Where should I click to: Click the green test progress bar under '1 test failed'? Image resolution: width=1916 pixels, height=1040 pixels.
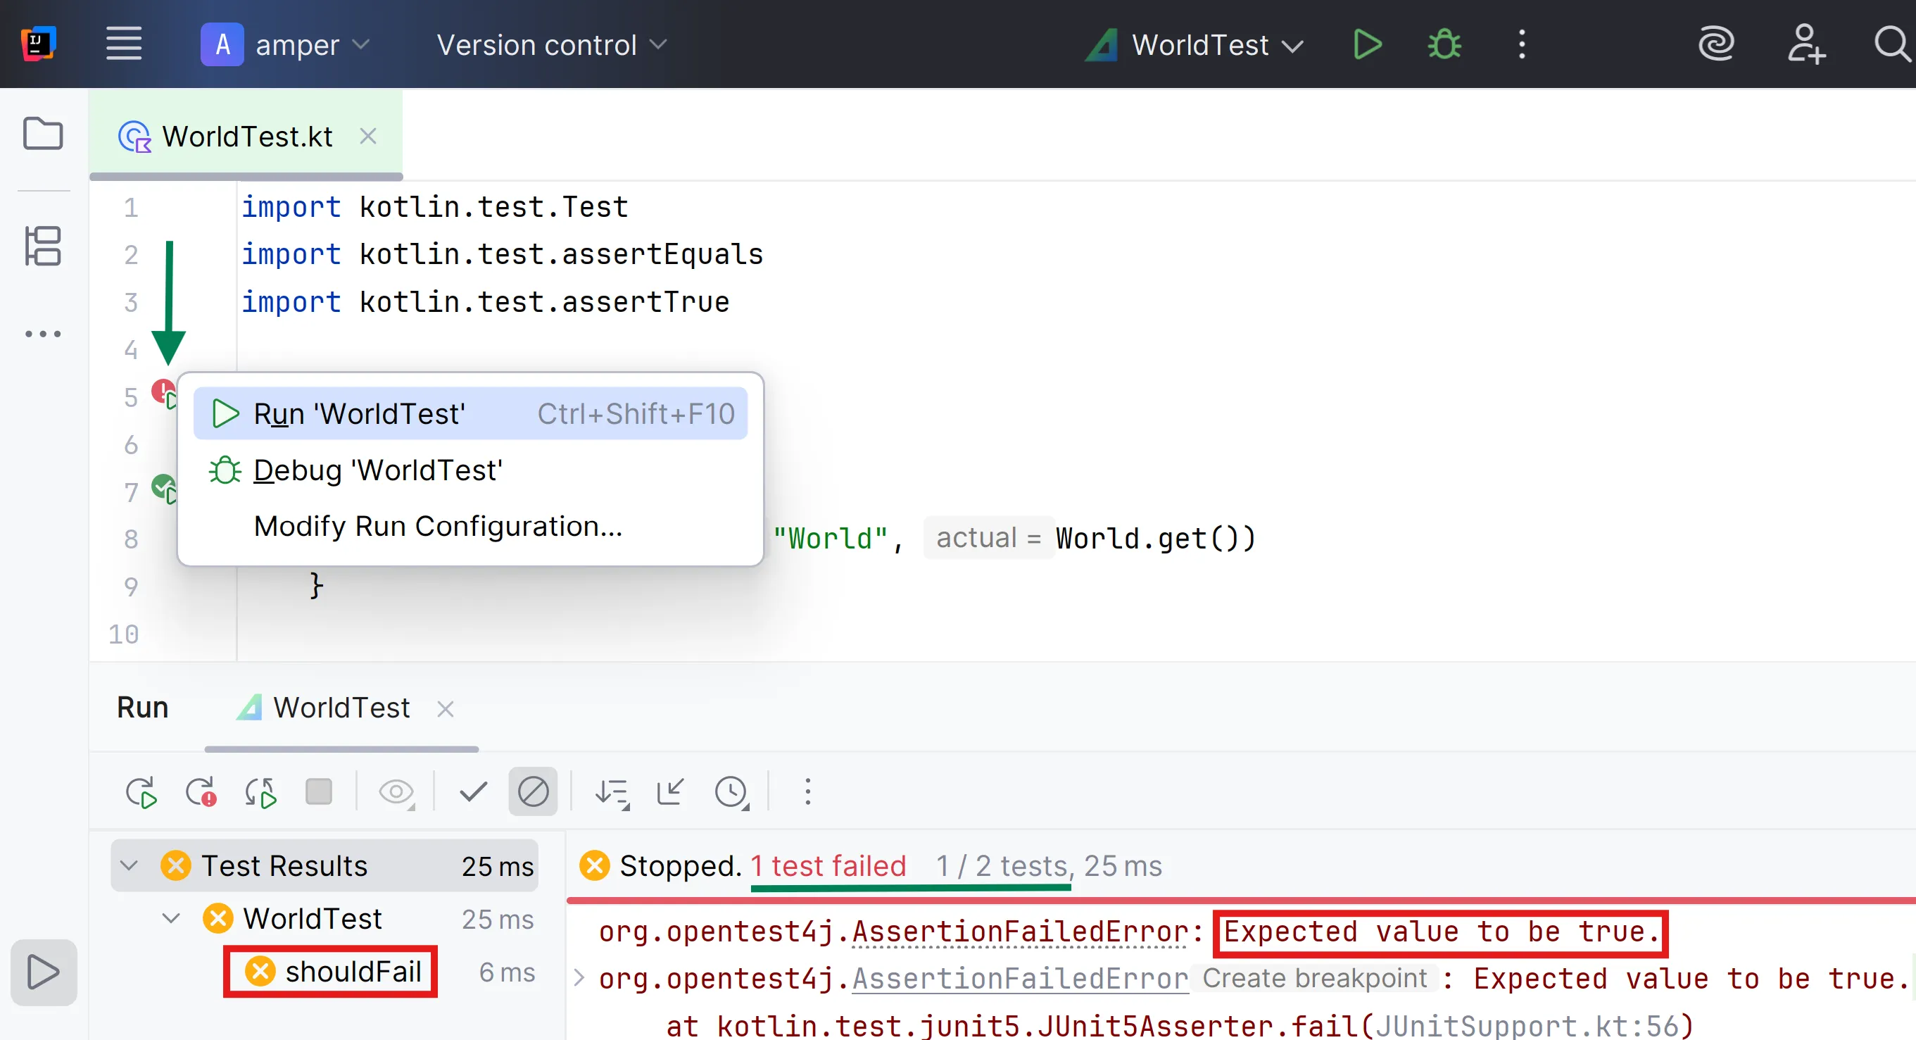[910, 887]
